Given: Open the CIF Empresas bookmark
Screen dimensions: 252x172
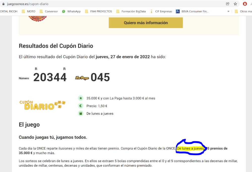Looking at the screenshot, I should 161,11.
